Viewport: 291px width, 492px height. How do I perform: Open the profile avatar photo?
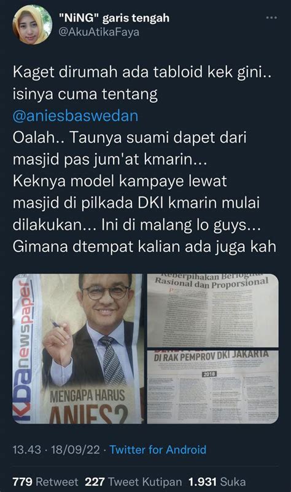click(32, 25)
